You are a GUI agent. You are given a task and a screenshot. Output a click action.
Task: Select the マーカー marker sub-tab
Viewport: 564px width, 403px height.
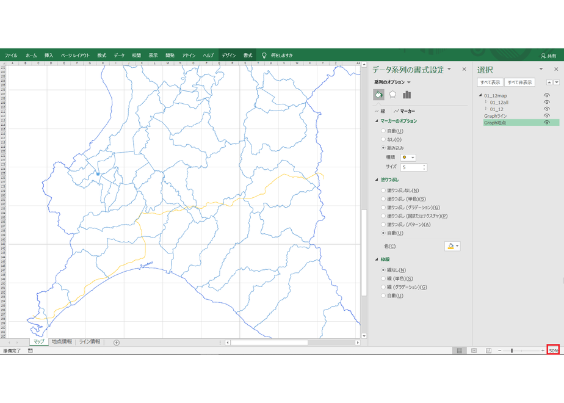point(404,111)
